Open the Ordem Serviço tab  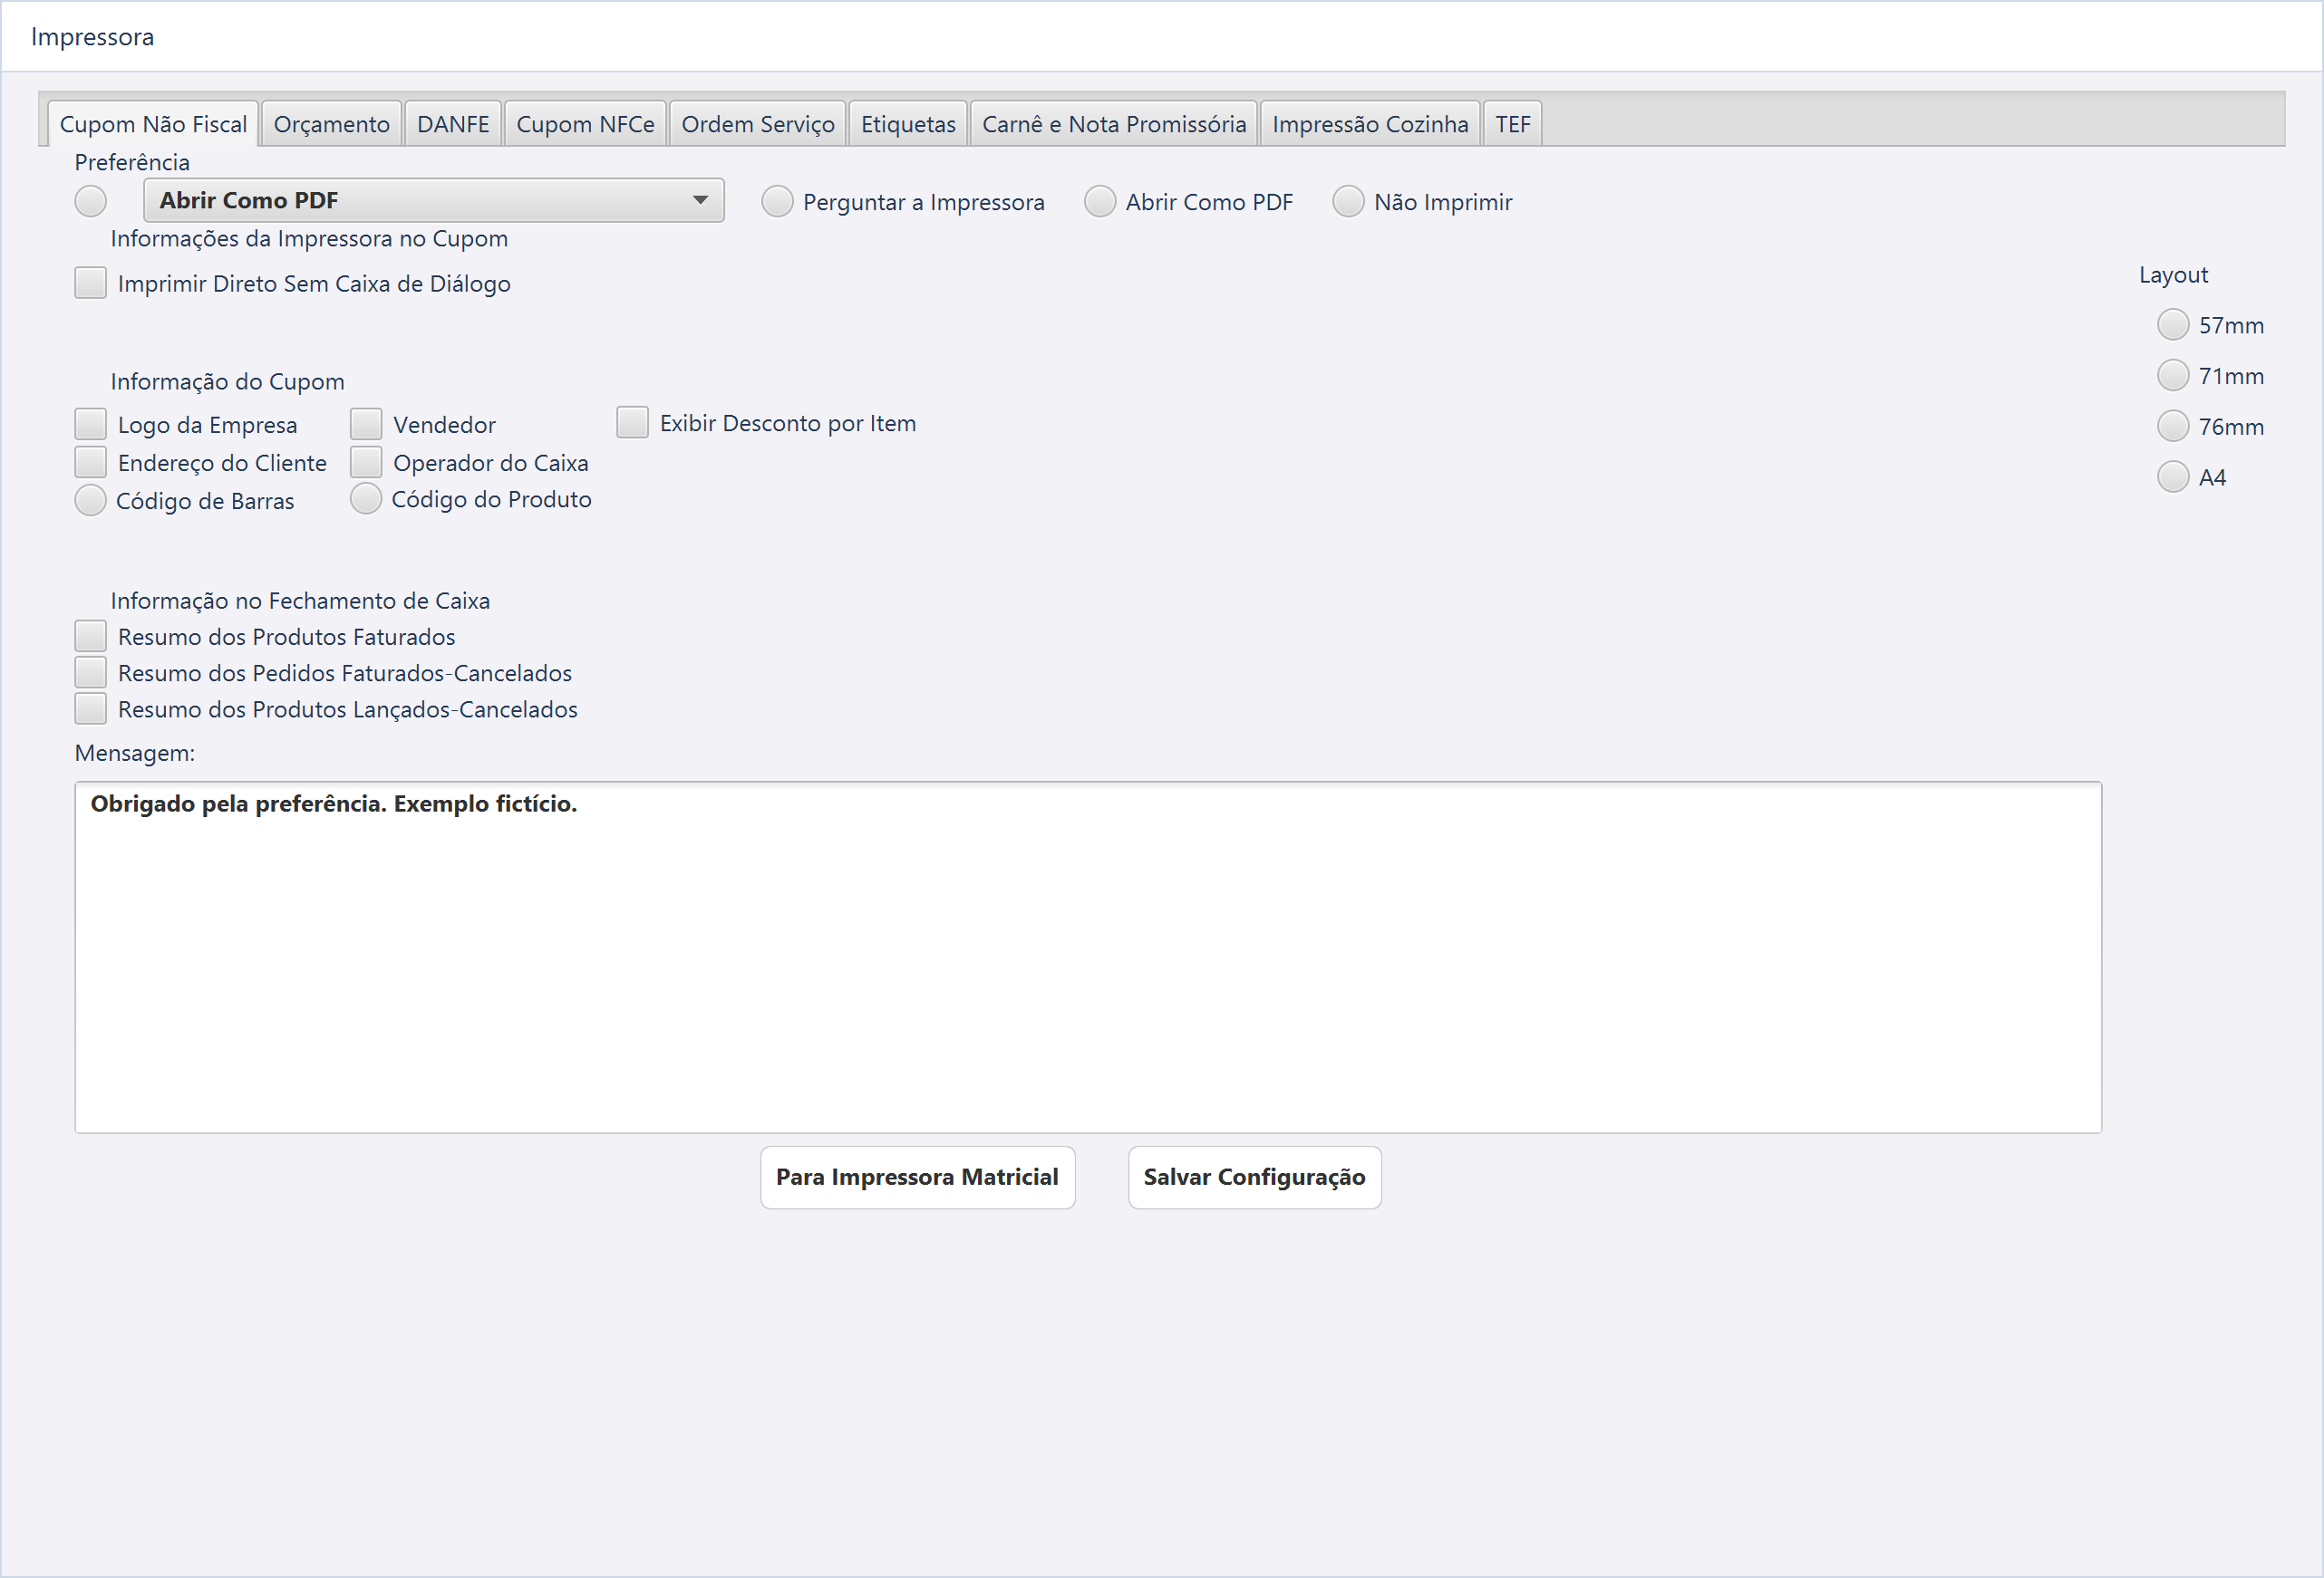pyautogui.click(x=758, y=124)
